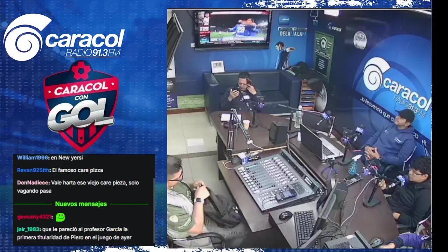Select message text 'en New yersi'

click(67, 157)
